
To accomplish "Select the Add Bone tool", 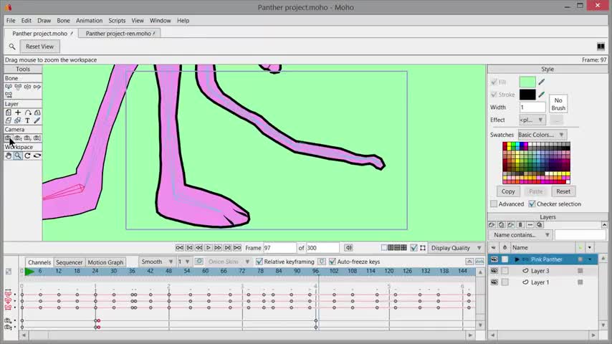I will point(27,87).
